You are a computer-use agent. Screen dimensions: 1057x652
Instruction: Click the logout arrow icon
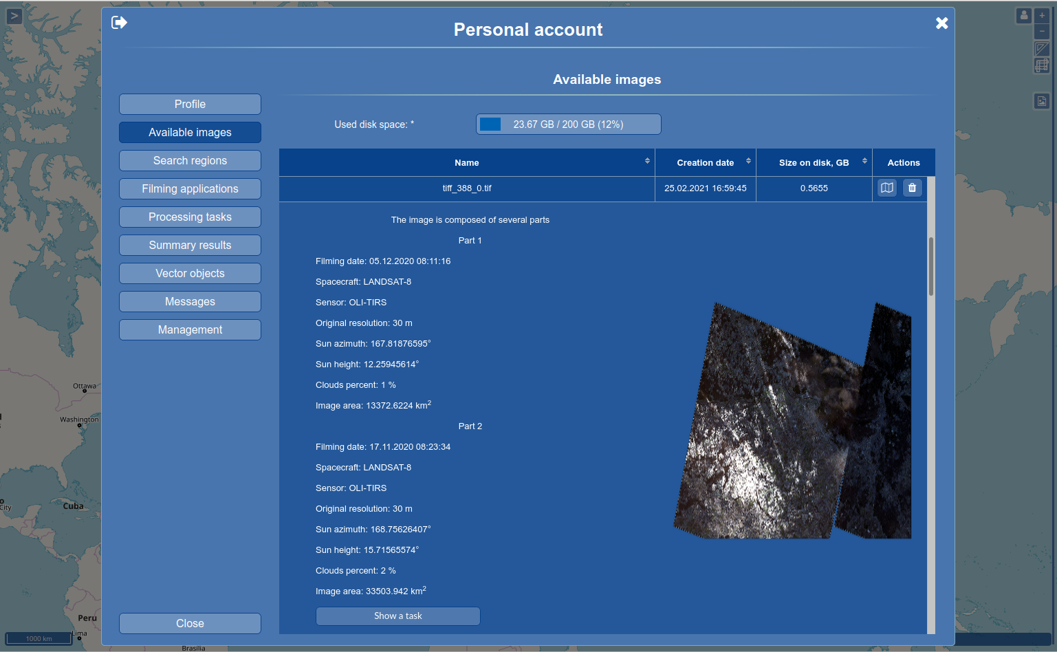click(119, 23)
